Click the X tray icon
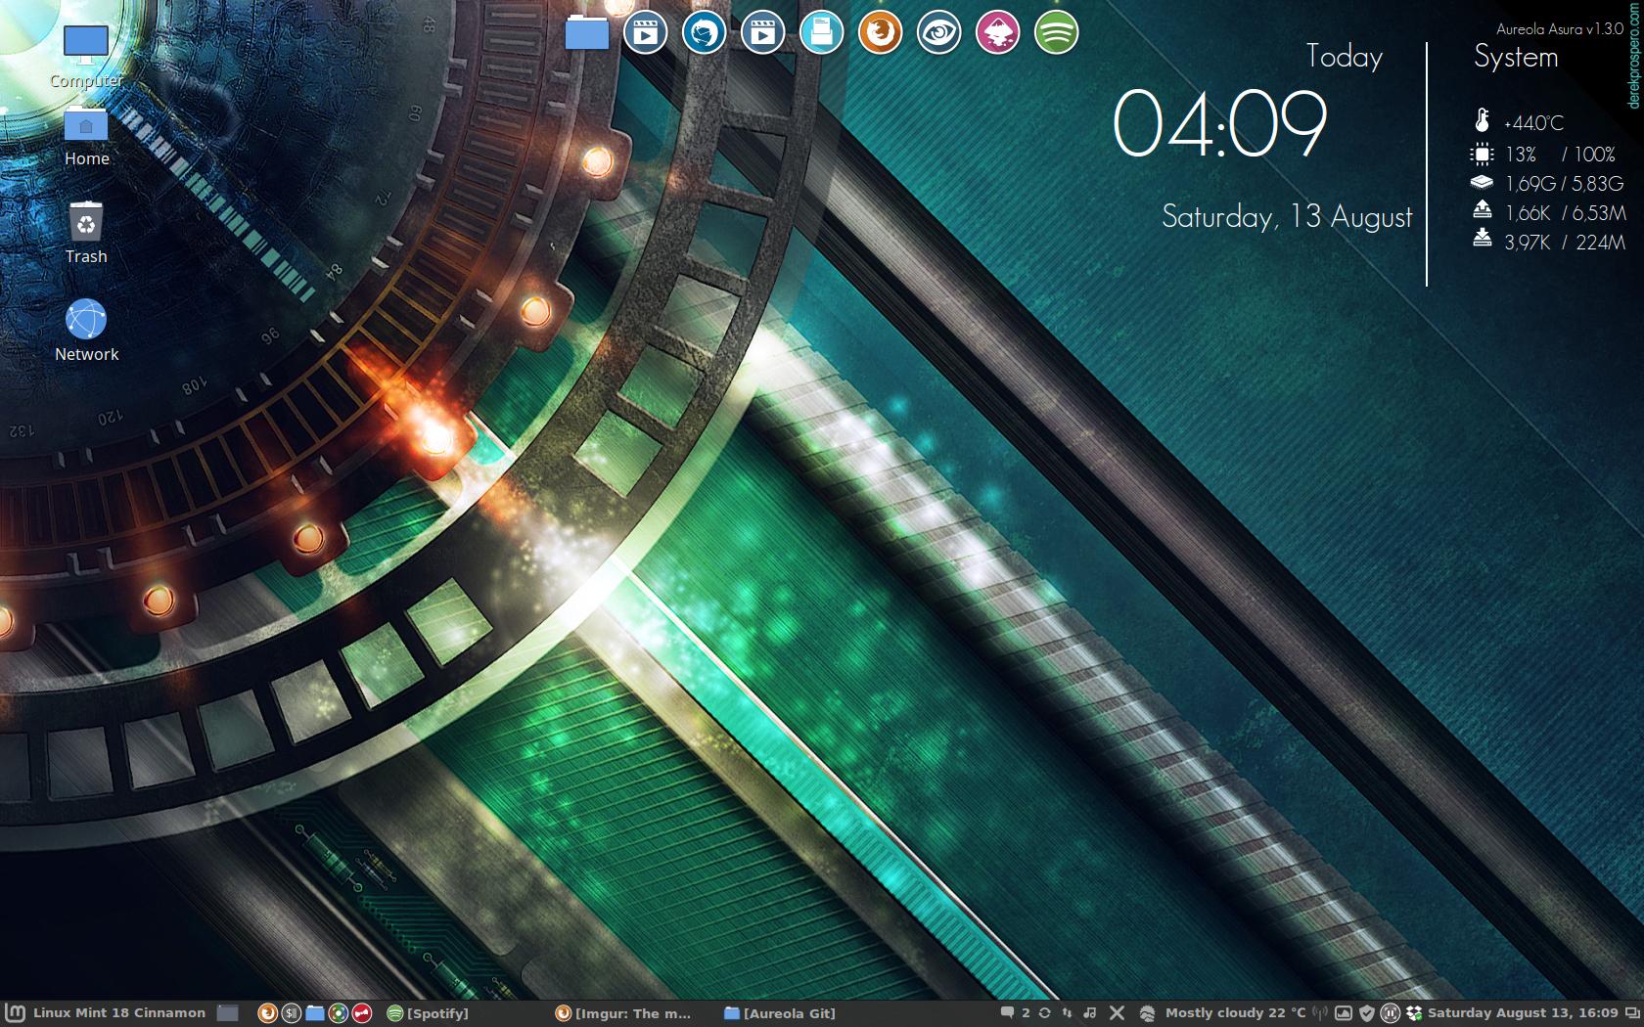 pos(1117,1013)
